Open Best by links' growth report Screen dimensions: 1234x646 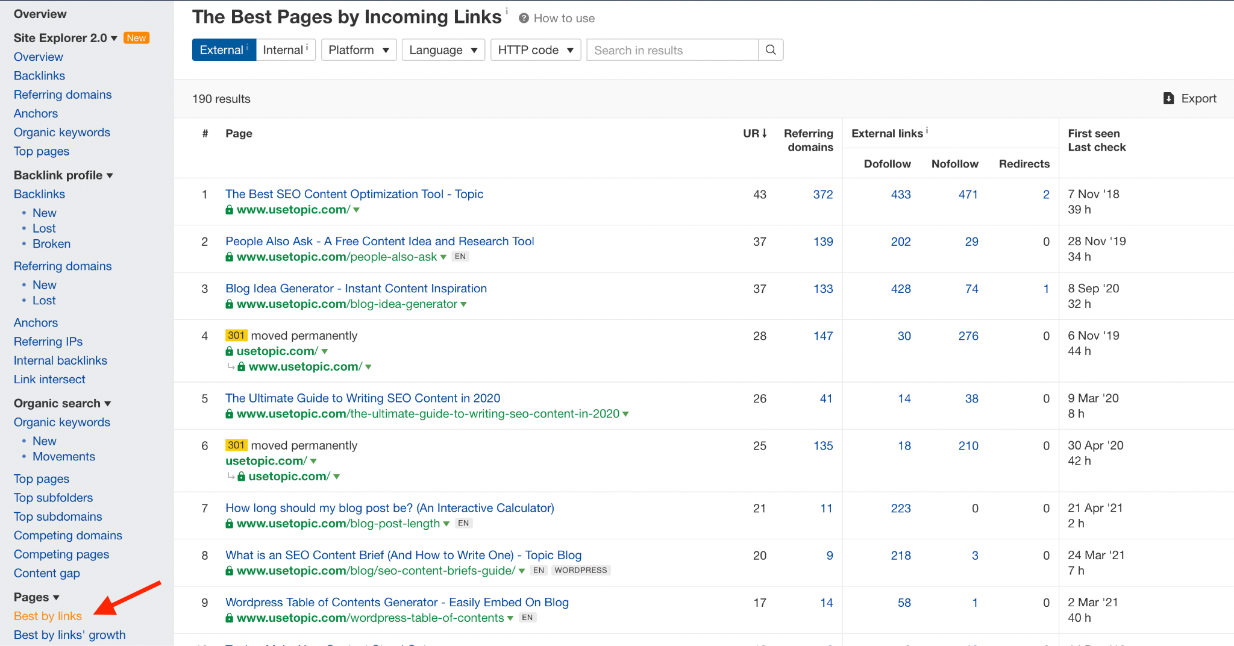click(x=69, y=635)
